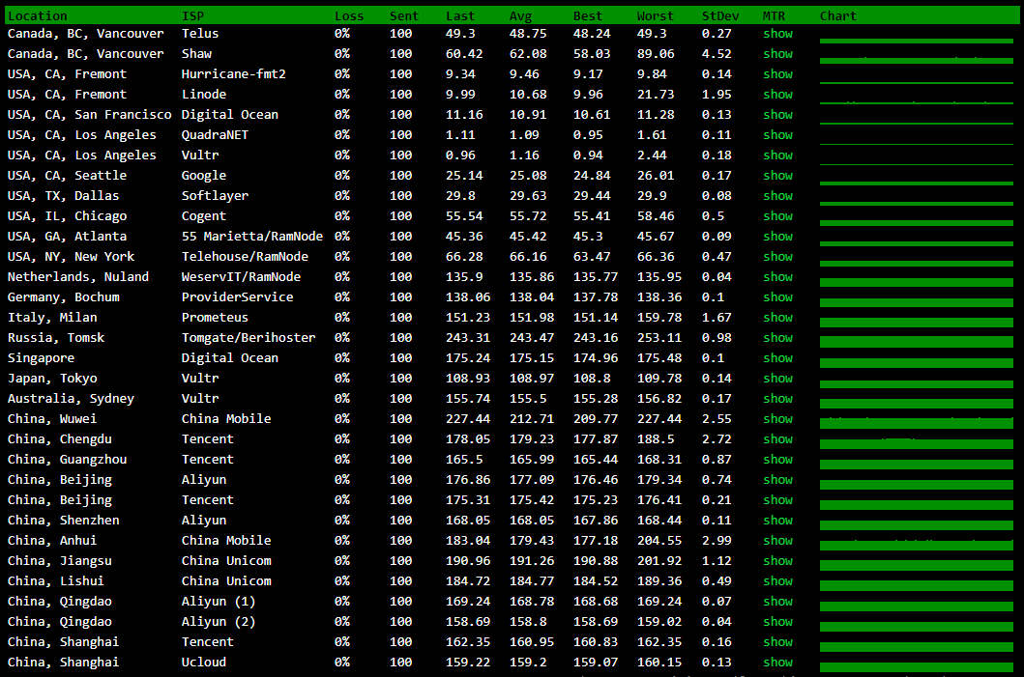Open show link for Tencent Guangzhou

pyautogui.click(x=777, y=459)
